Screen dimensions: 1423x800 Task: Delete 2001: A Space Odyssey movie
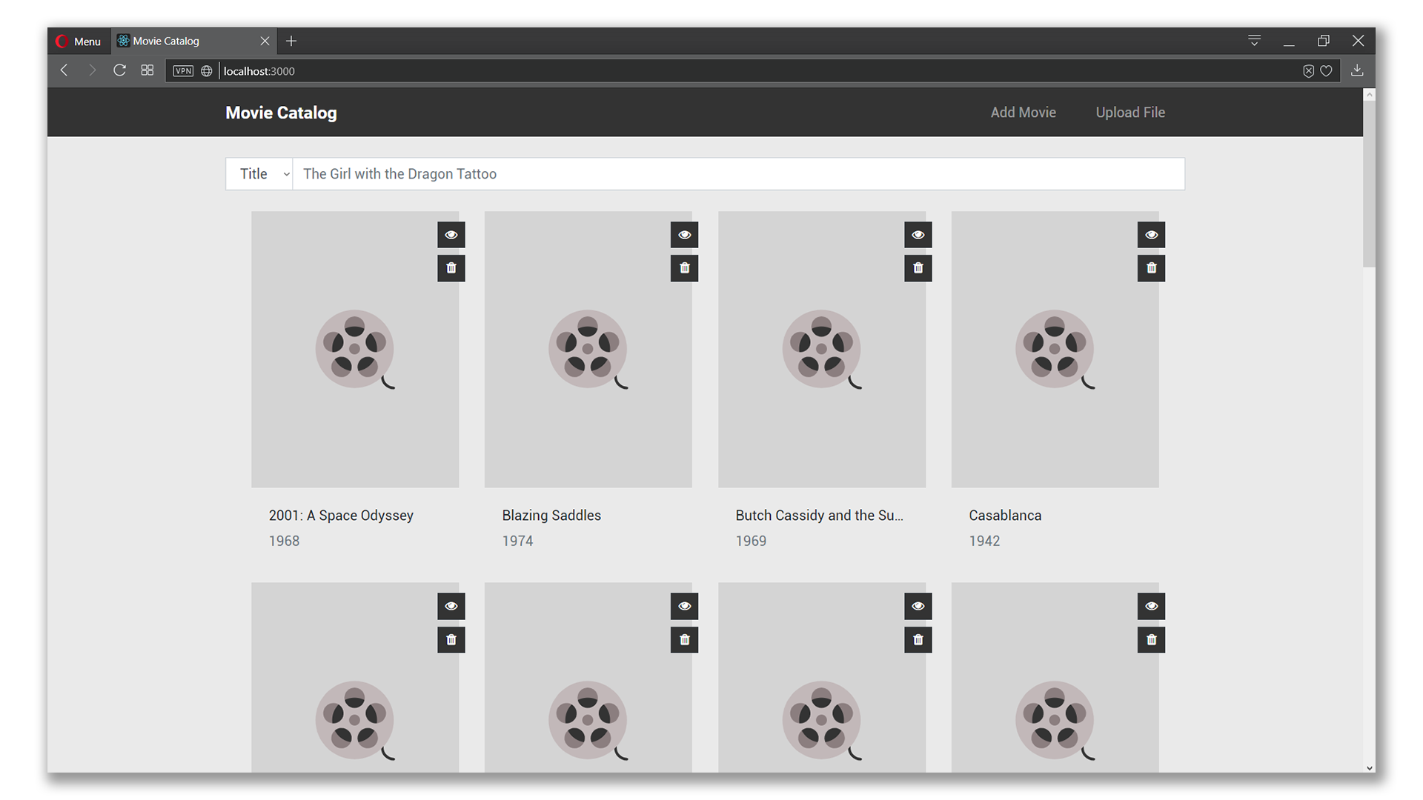451,268
